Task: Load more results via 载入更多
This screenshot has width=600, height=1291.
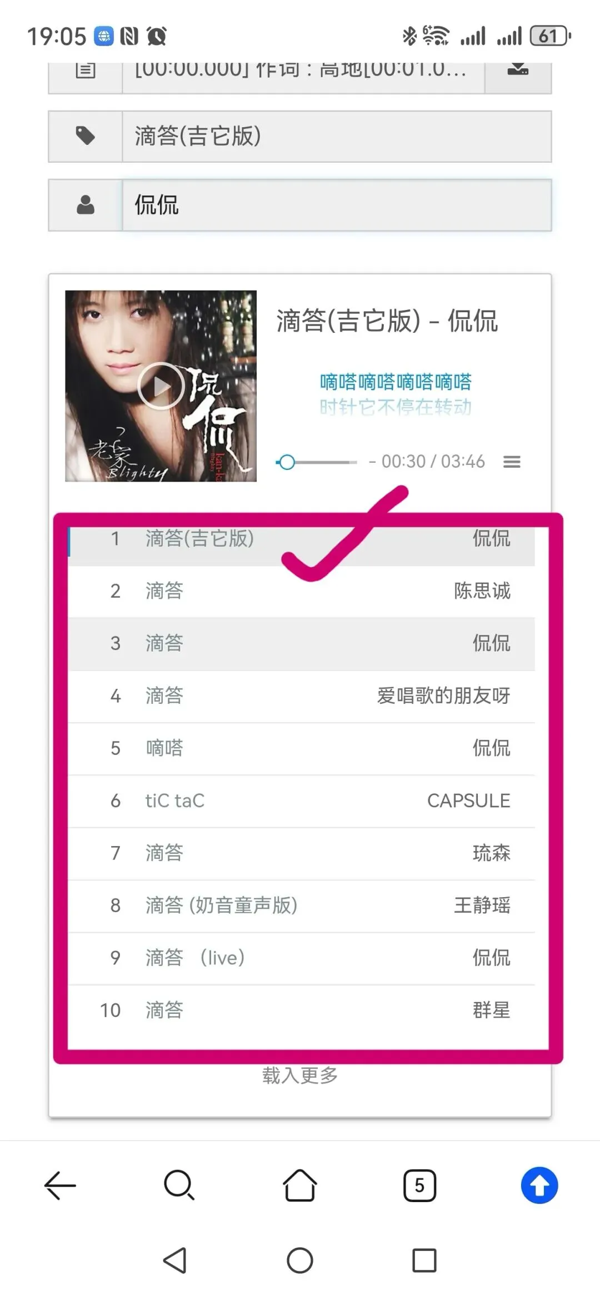Action: pos(300,1075)
